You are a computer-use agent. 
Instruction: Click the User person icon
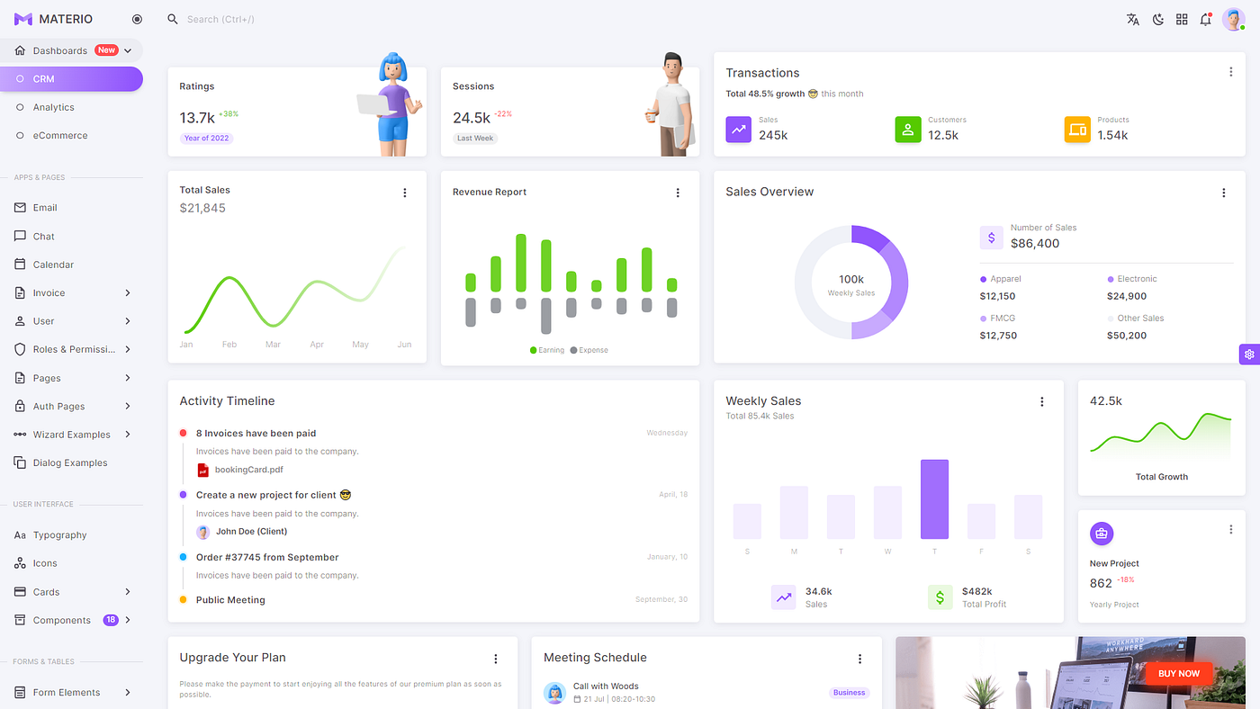pyautogui.click(x=20, y=321)
